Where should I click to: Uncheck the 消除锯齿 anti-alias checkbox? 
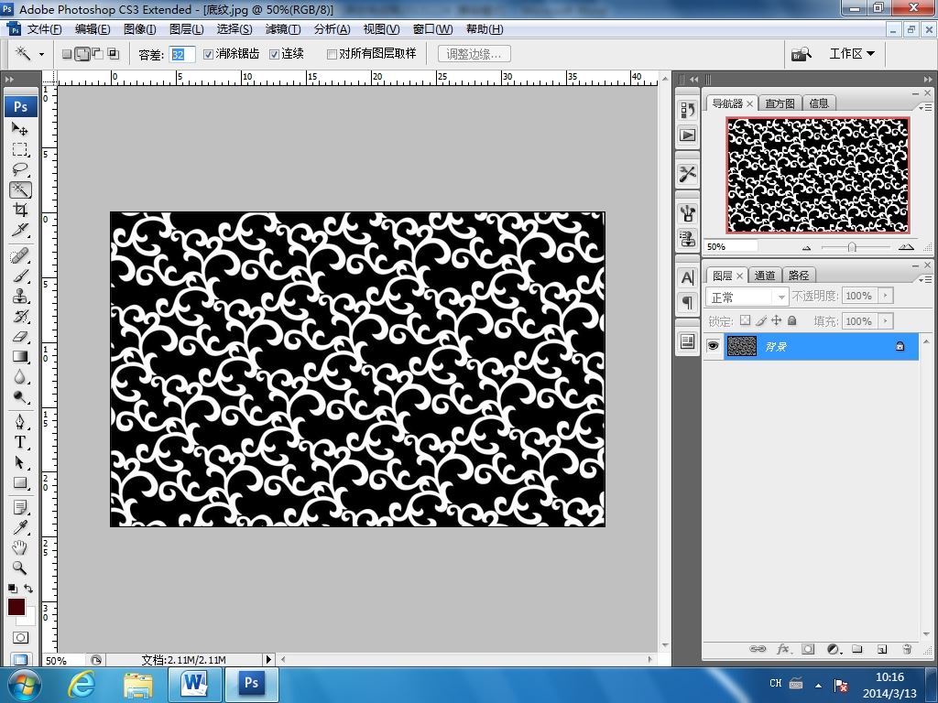click(209, 54)
